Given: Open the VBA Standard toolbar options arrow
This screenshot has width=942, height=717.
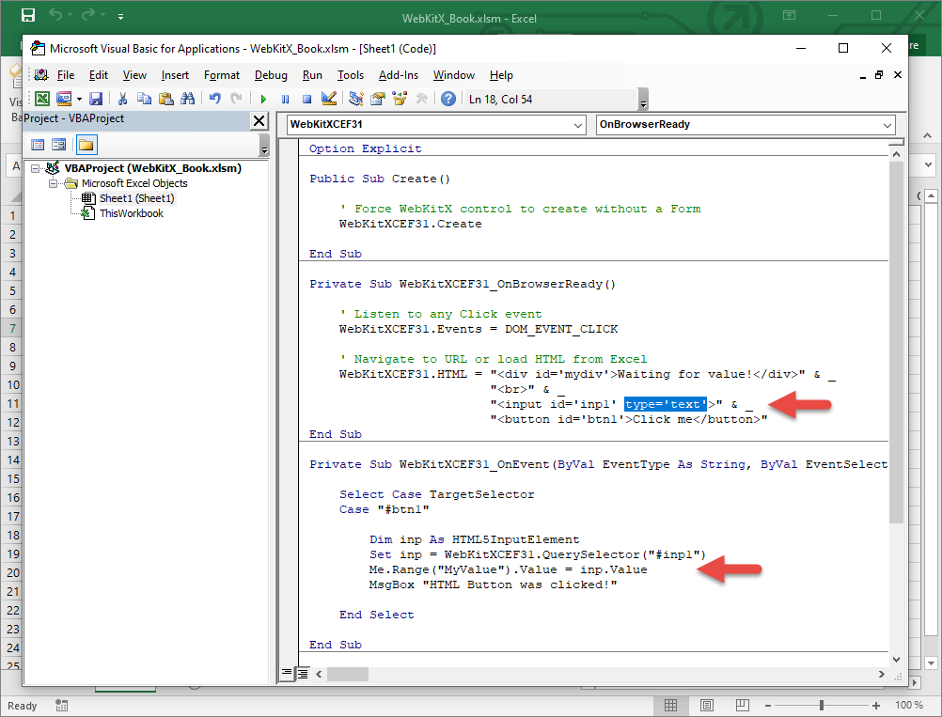Looking at the screenshot, I should (643, 100).
